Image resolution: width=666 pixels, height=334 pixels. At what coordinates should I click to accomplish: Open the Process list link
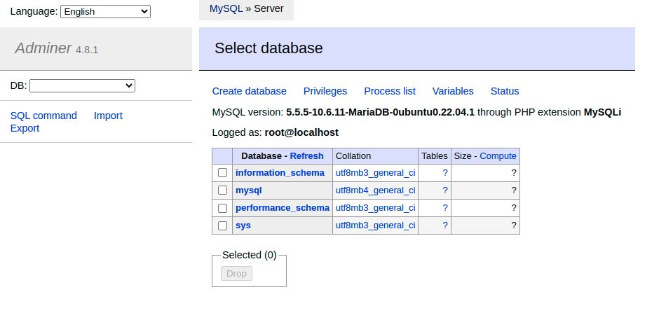coord(390,91)
